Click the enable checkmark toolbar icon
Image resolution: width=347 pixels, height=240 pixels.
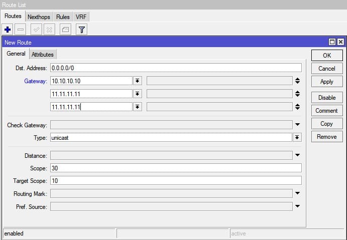[x=36, y=30]
